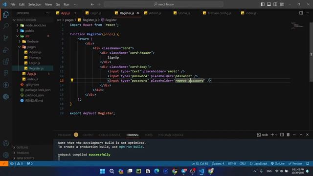Click Prettier in the status bar
This screenshot has height=176, width=313.
[x=295, y=164]
